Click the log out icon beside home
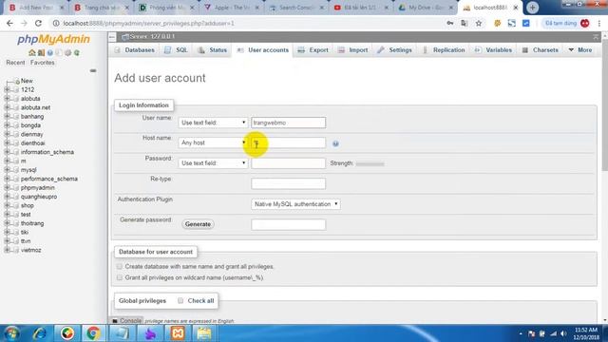Image resolution: width=608 pixels, height=342 pixels. 41,53
